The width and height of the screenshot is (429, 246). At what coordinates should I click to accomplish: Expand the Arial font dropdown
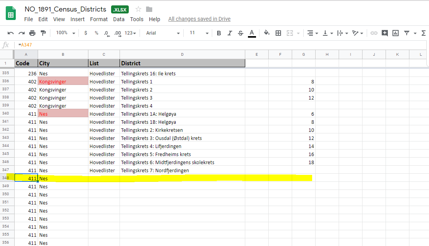coord(163,33)
